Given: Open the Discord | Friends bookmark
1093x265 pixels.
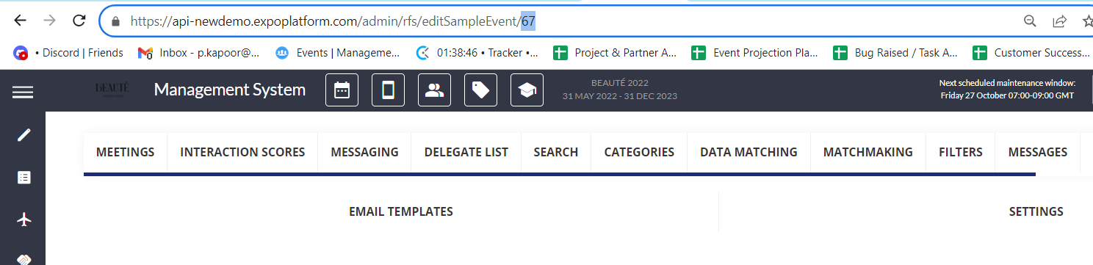Looking at the screenshot, I should pos(68,53).
